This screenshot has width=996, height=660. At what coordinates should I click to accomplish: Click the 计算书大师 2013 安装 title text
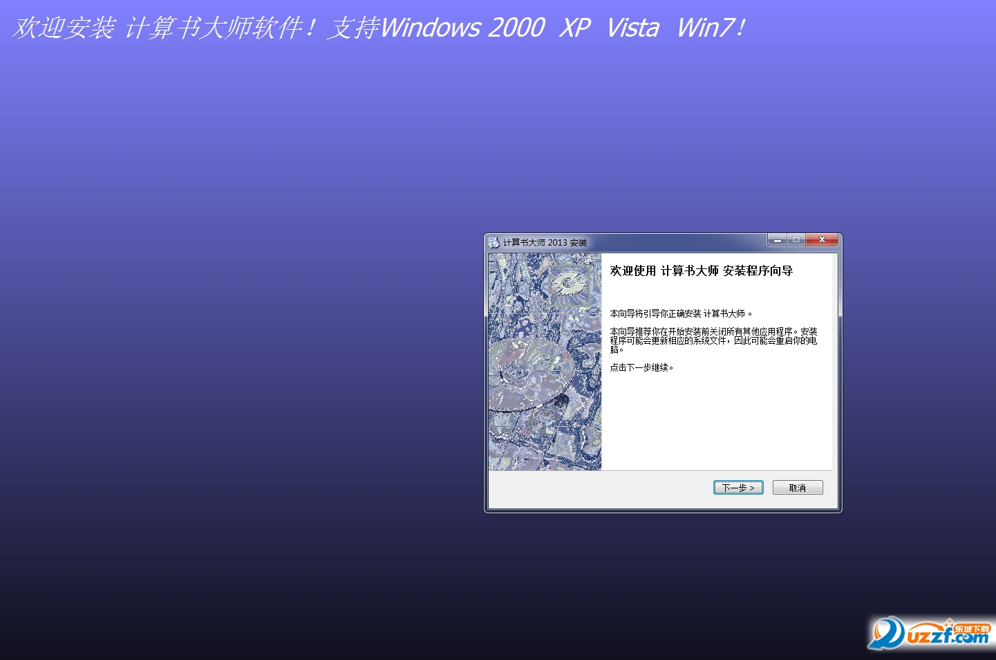coord(545,243)
